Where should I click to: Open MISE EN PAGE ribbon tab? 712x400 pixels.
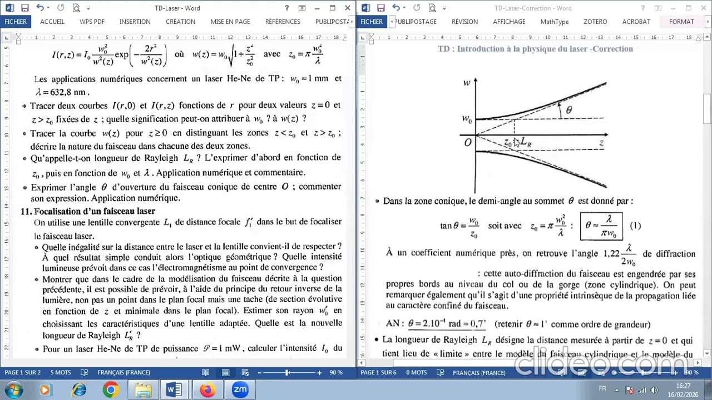tap(230, 22)
